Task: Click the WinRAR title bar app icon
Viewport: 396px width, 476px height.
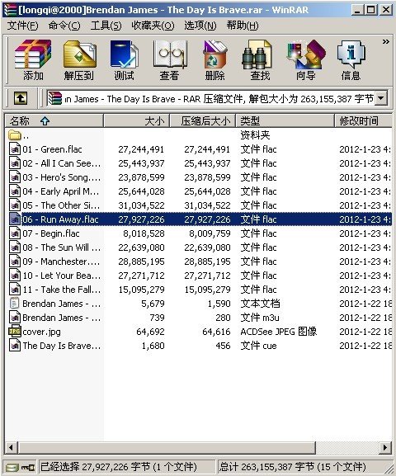Action: tap(10, 10)
